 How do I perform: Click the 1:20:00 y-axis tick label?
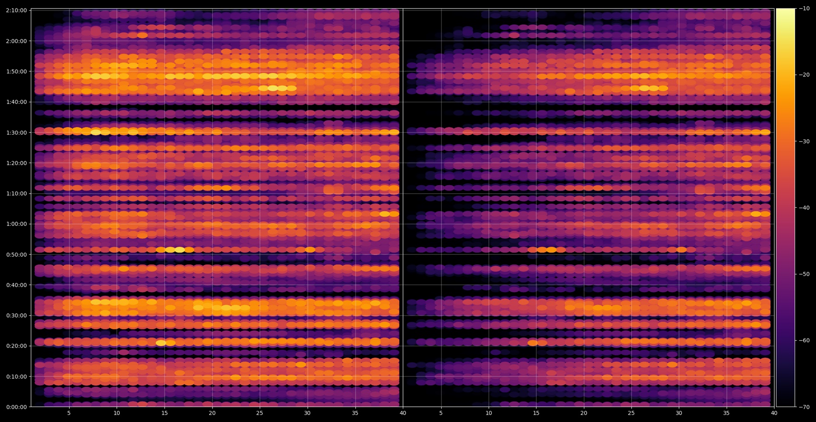click(16, 163)
